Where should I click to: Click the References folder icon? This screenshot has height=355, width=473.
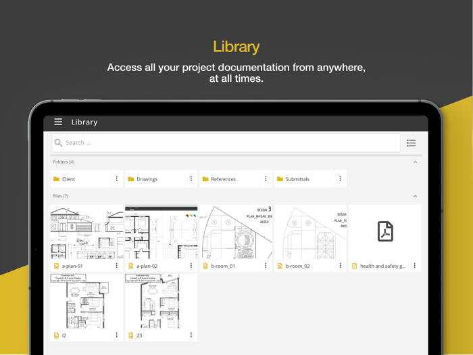(205, 179)
